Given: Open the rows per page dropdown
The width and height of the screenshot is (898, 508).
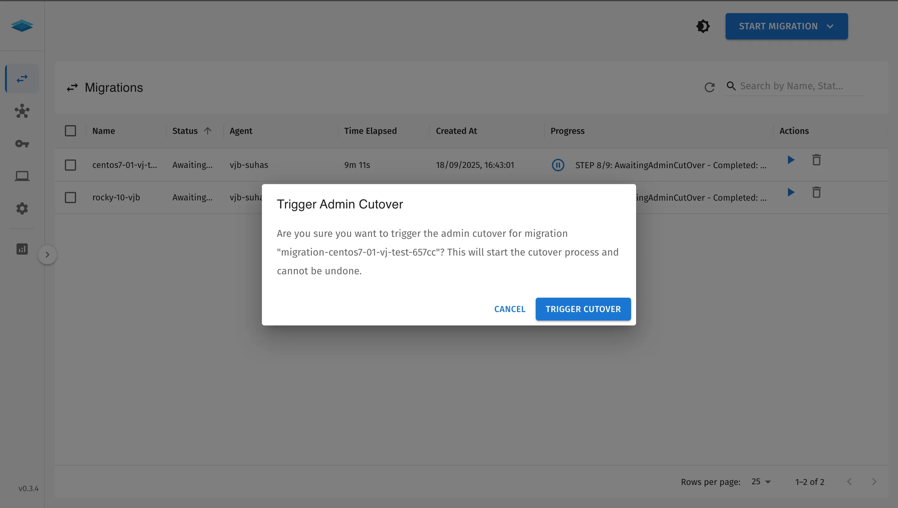Looking at the screenshot, I should [761, 481].
